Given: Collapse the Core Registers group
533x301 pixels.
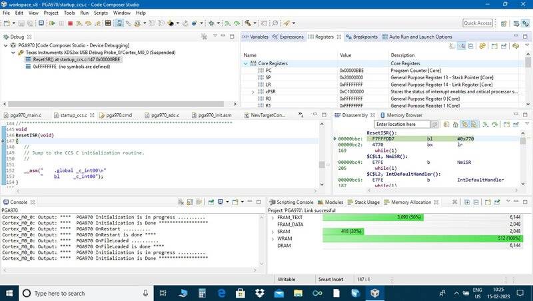Looking at the screenshot, I should point(245,63).
